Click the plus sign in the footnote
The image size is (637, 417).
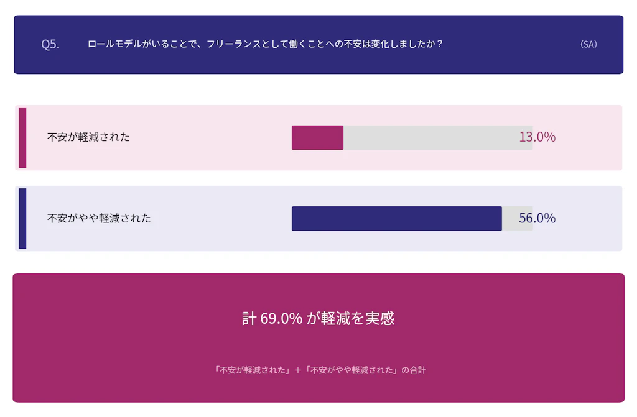click(298, 370)
